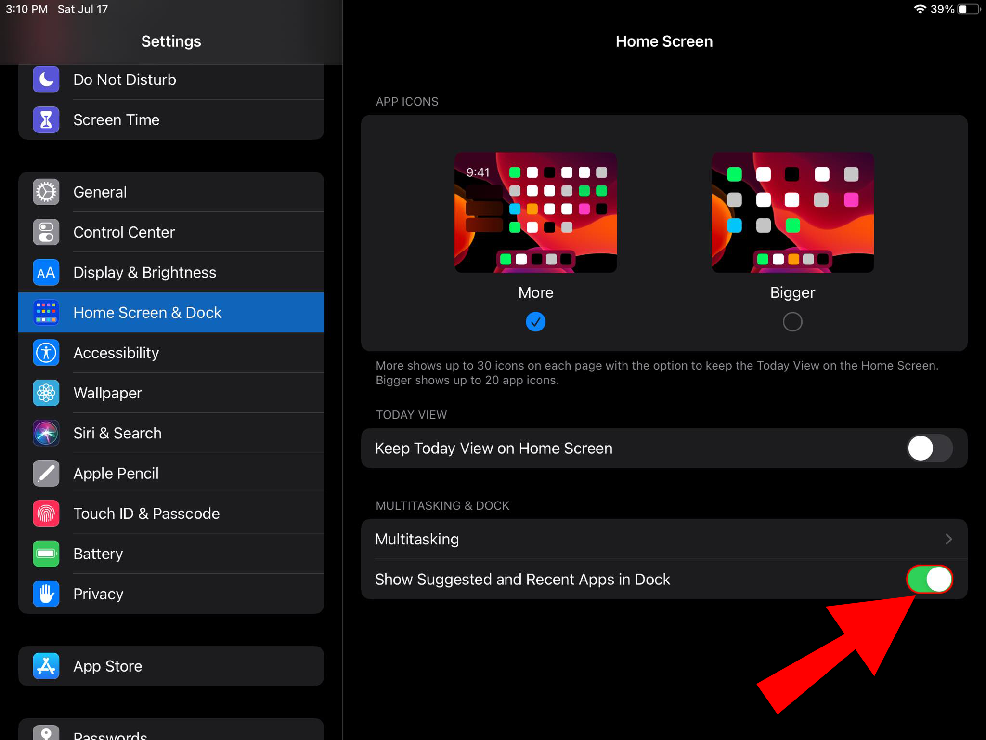Viewport: 986px width, 740px height.
Task: Tap the Do Not Disturb moon icon
Action: (x=46, y=79)
